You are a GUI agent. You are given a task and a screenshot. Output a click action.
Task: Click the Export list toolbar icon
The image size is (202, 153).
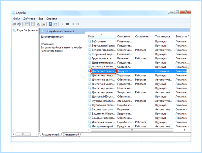tap(43, 24)
